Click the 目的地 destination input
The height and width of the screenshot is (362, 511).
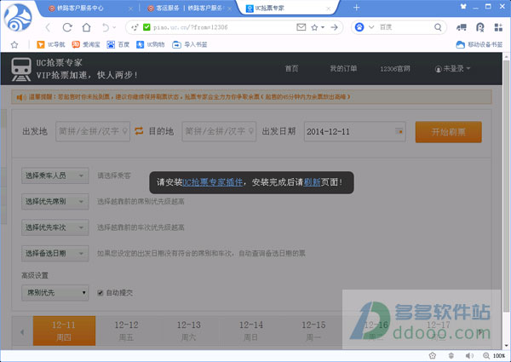point(219,131)
